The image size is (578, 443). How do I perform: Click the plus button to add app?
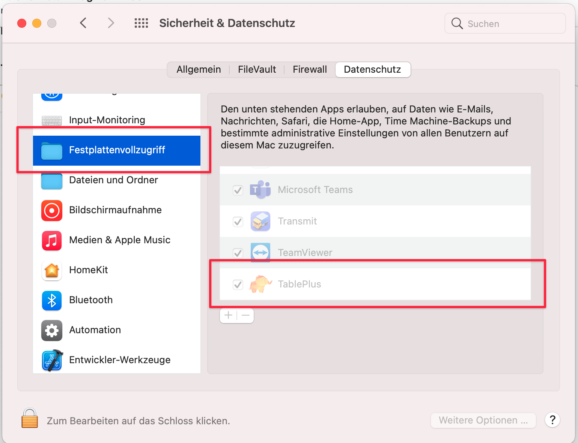pos(228,315)
